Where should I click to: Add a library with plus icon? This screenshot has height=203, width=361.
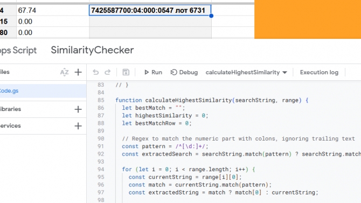click(78, 109)
